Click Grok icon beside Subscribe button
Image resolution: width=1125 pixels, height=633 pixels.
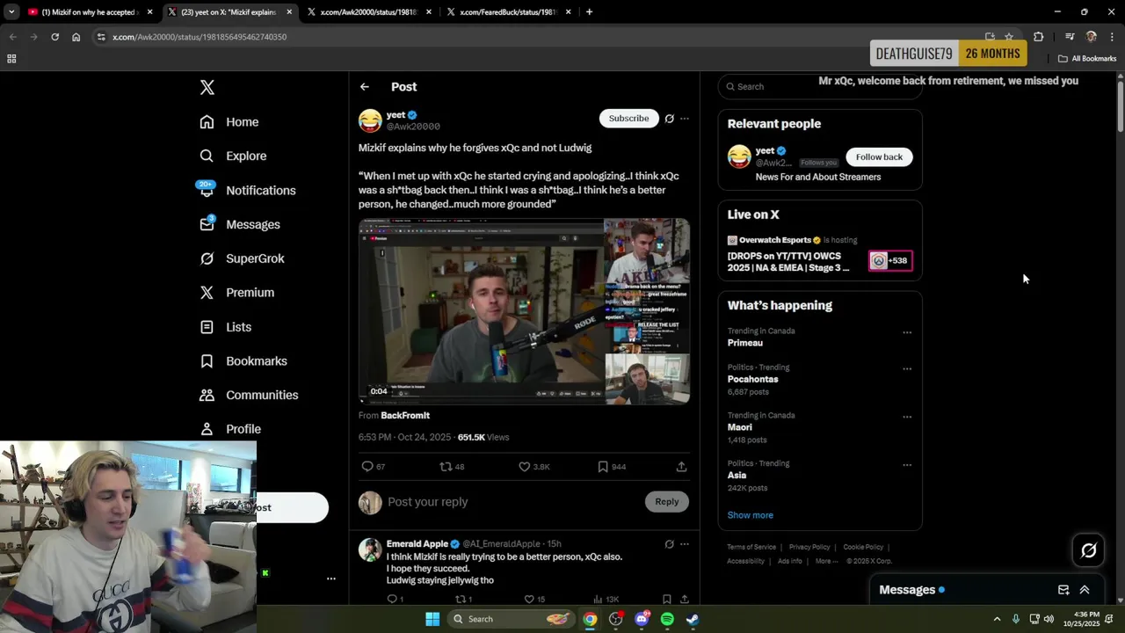(x=670, y=119)
